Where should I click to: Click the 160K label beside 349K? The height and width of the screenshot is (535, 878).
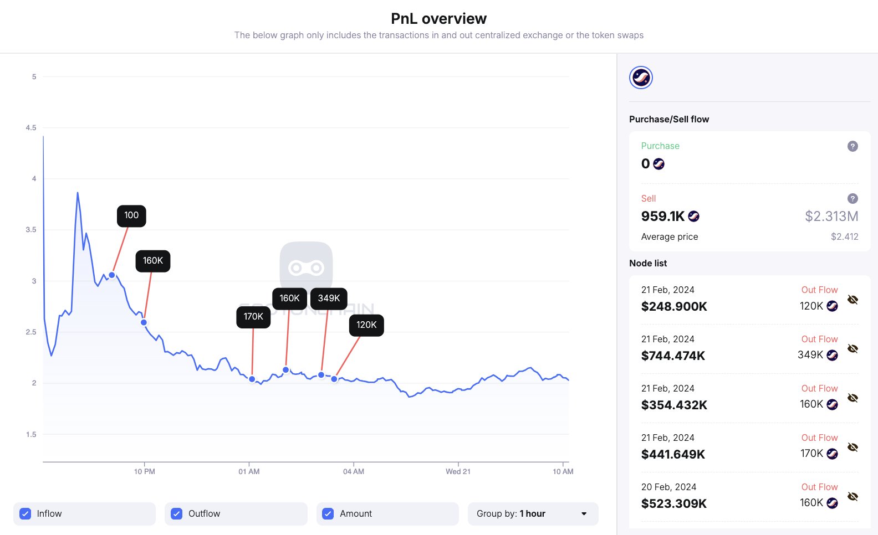[289, 299]
